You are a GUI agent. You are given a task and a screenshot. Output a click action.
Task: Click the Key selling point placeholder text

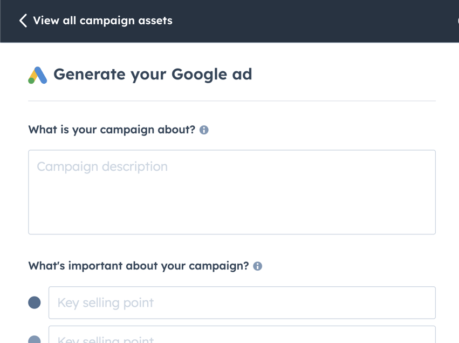coord(105,302)
